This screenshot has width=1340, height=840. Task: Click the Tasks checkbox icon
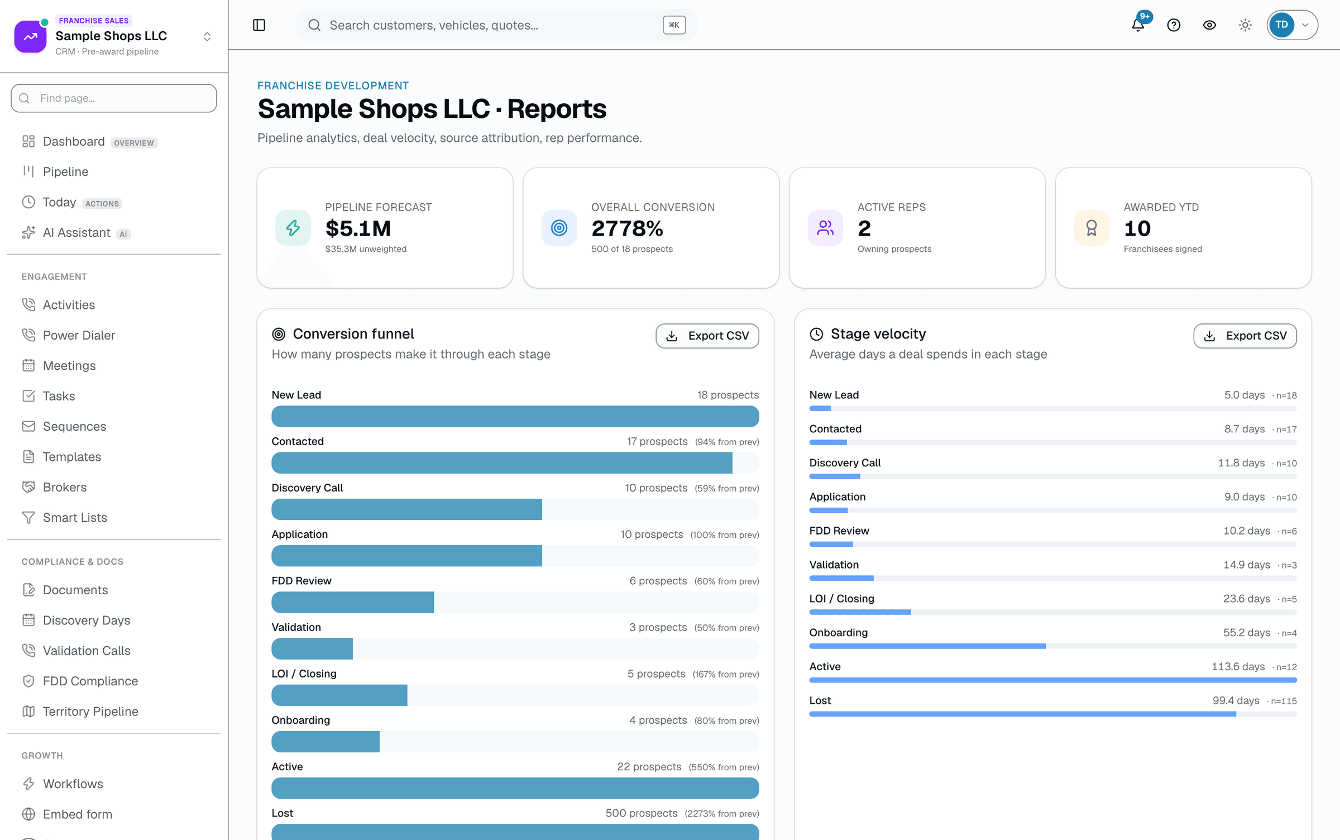click(x=28, y=396)
